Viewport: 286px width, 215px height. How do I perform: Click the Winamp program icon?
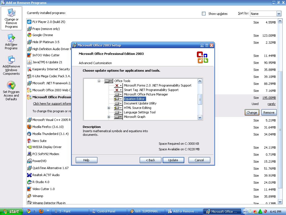[x=29, y=196]
